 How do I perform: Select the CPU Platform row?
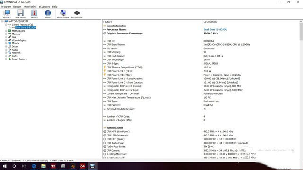pos(201,105)
